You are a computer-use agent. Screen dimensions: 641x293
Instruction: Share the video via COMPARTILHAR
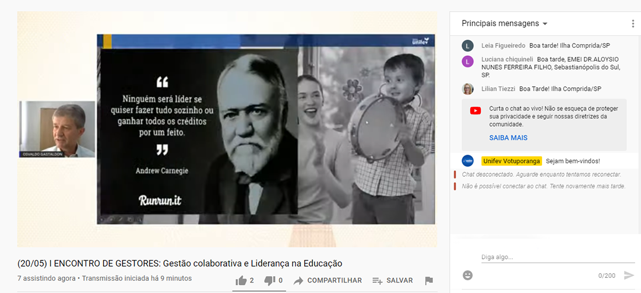(328, 280)
